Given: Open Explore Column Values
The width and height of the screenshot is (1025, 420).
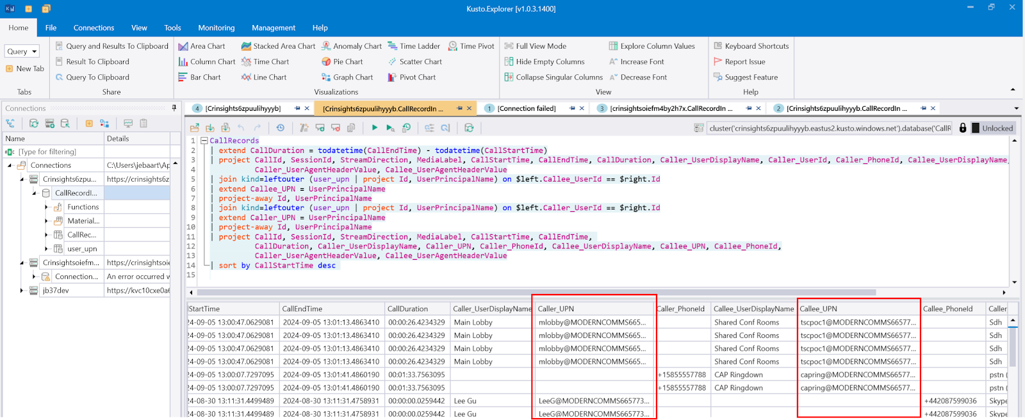Looking at the screenshot, I should click(x=652, y=46).
